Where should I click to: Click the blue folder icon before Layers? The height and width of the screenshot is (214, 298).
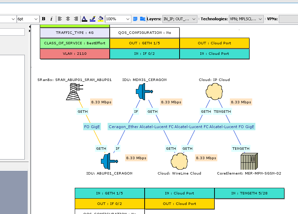tap(143, 19)
